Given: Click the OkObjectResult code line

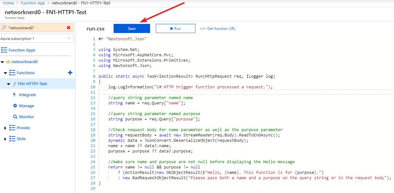Looking at the screenshot, I should pyautogui.click(x=221, y=172).
